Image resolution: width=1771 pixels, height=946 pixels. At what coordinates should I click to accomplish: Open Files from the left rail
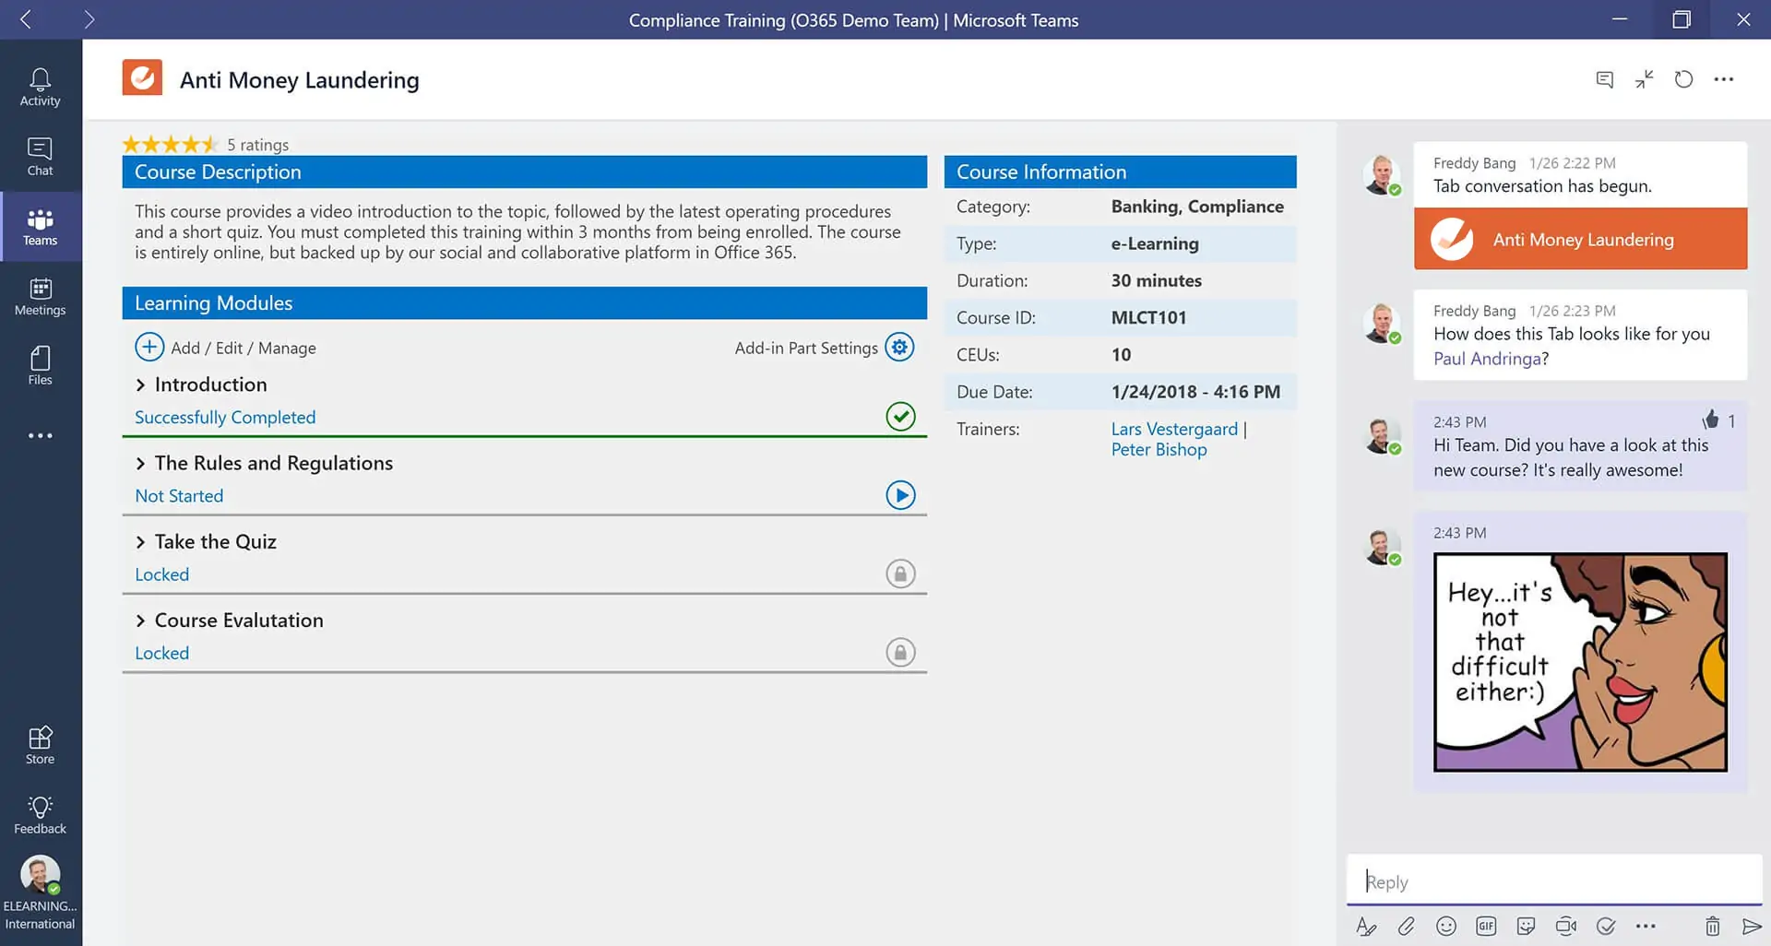pyautogui.click(x=40, y=365)
